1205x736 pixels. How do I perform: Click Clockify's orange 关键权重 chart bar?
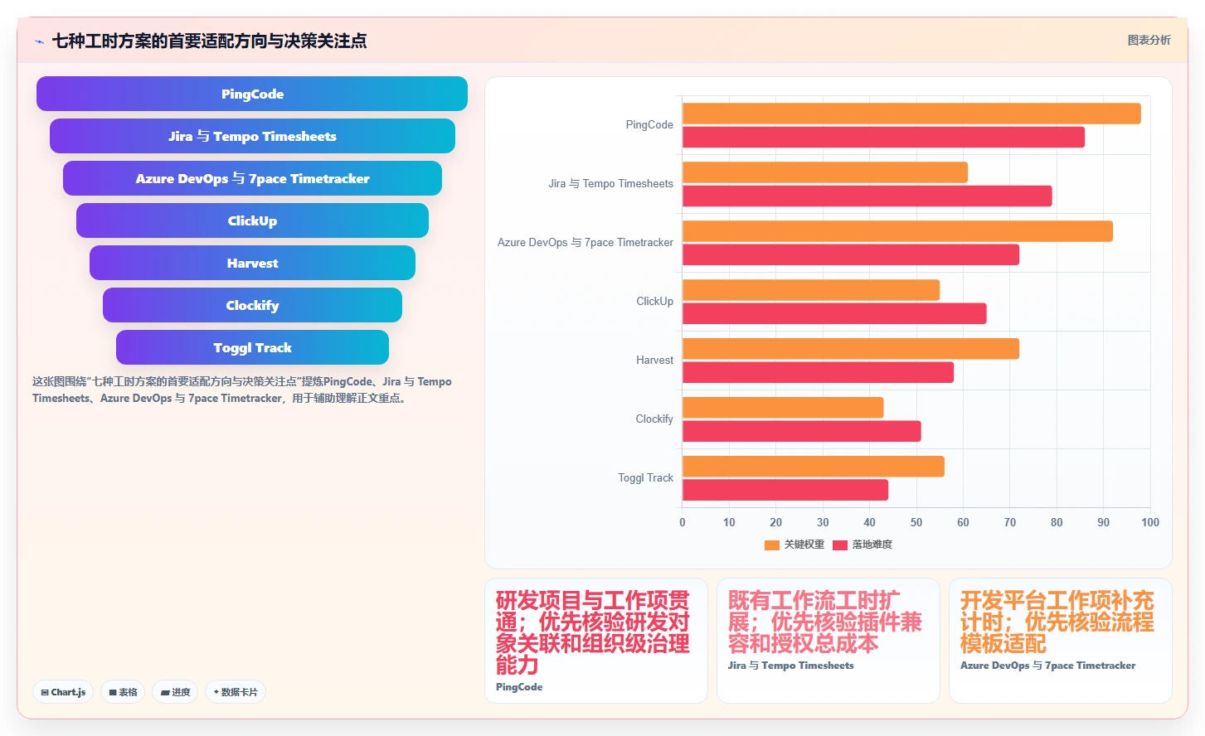(783, 408)
